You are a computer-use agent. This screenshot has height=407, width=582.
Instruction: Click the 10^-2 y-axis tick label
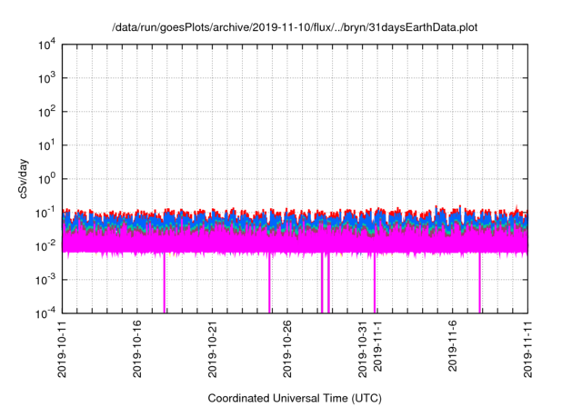(46, 246)
